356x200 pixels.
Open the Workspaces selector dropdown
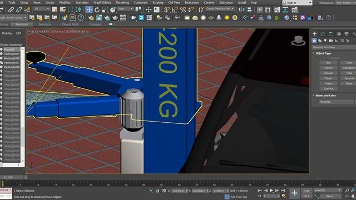pyautogui.click(x=345, y=3)
